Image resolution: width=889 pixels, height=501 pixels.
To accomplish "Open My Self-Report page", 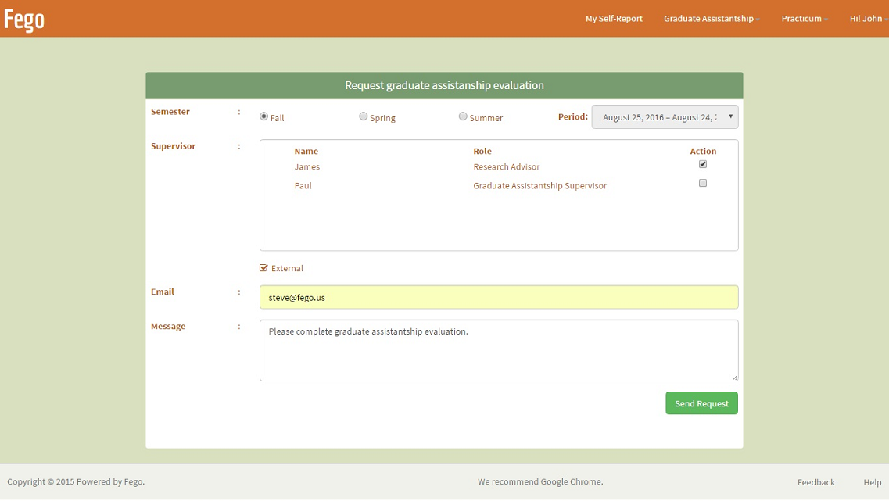I will pos(614,19).
